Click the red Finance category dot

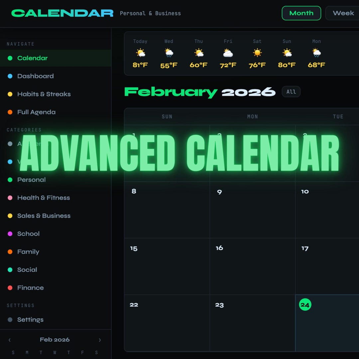pos(10,288)
